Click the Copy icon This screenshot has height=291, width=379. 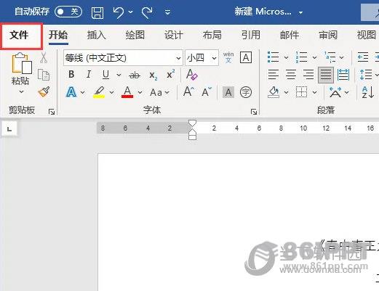44,75
